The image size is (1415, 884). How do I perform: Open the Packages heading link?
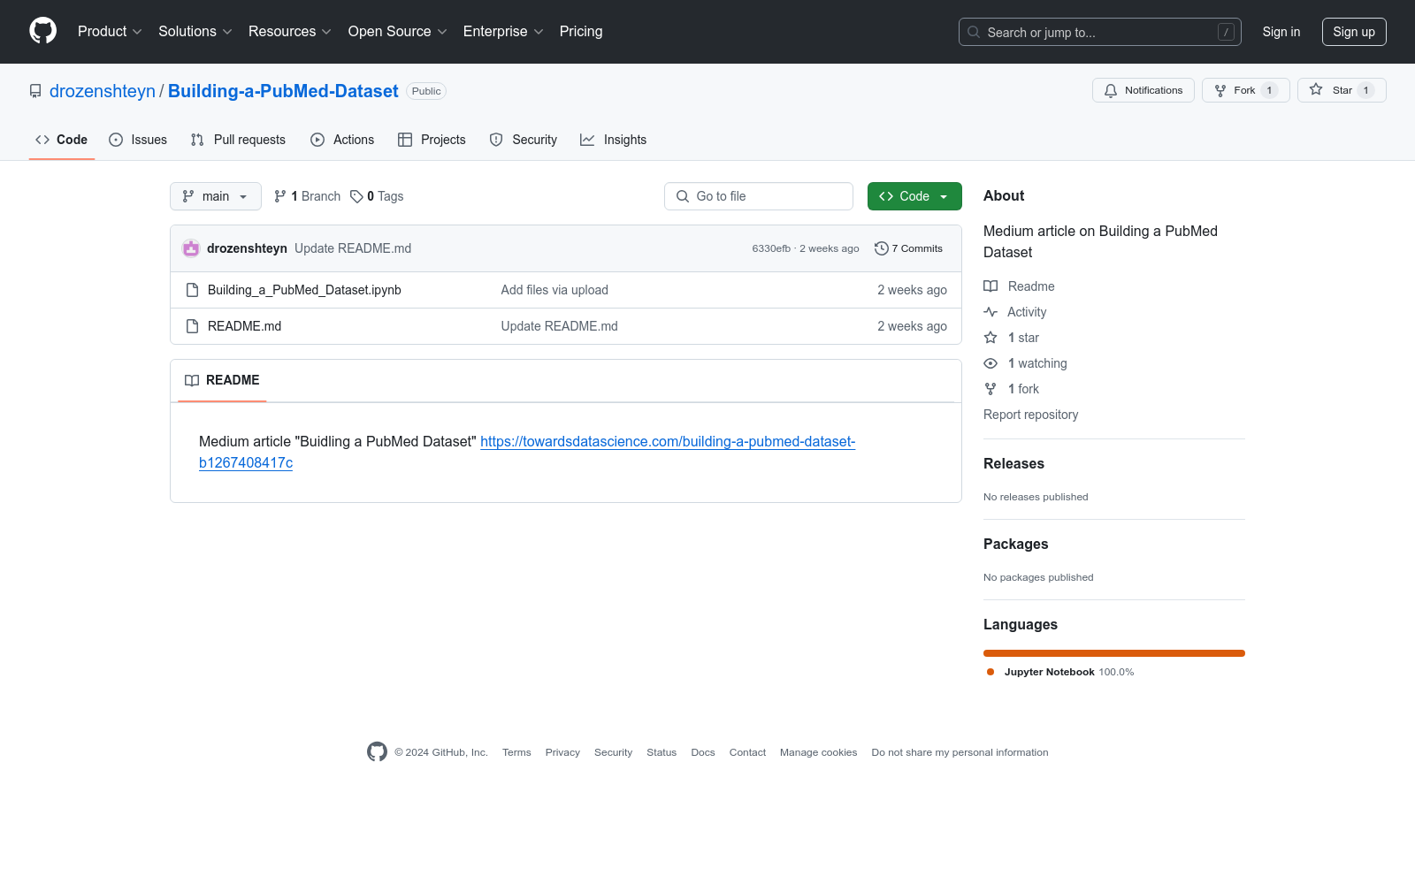click(x=1015, y=544)
